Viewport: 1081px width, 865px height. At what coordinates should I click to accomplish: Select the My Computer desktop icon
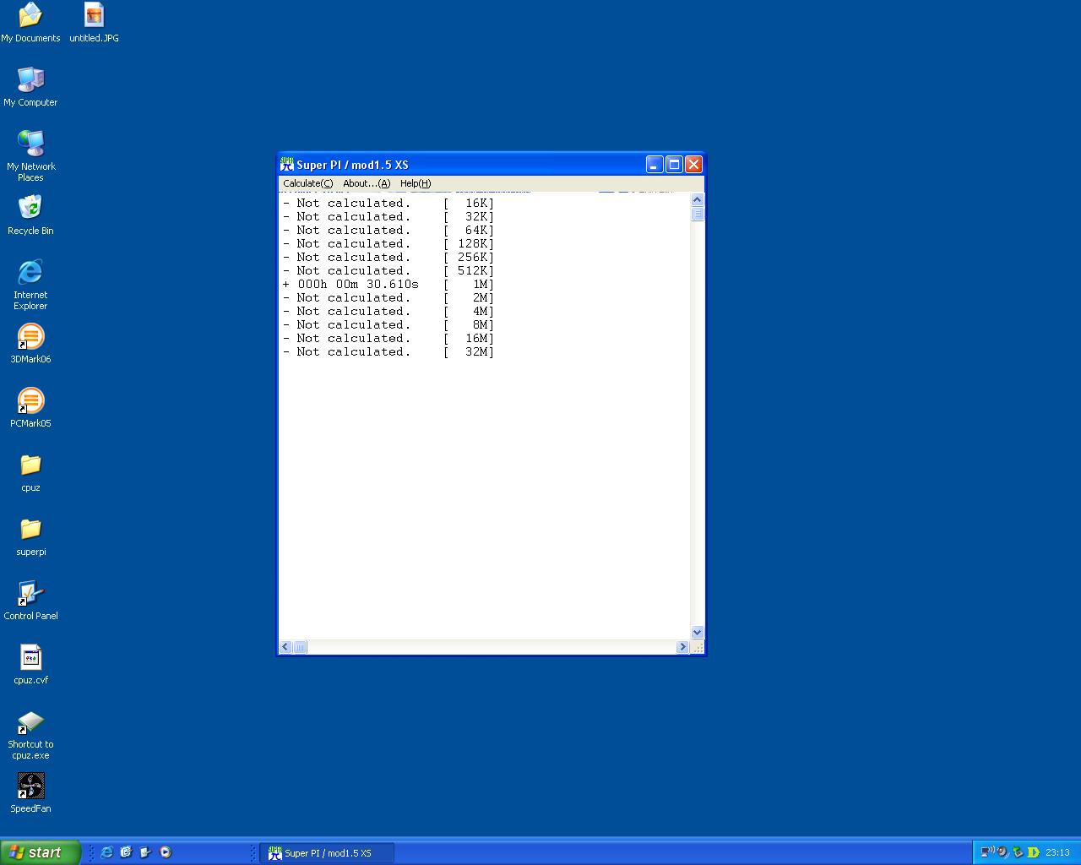[x=30, y=87]
